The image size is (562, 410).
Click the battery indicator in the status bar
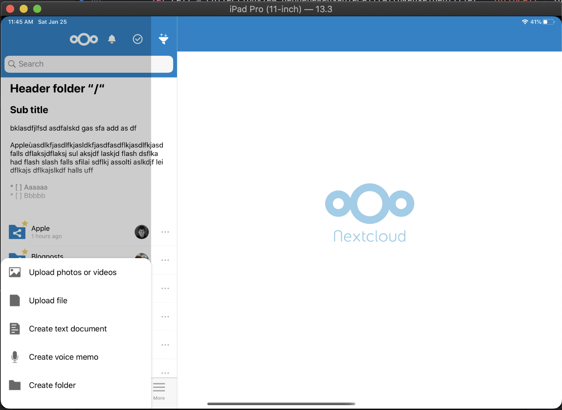tap(549, 22)
